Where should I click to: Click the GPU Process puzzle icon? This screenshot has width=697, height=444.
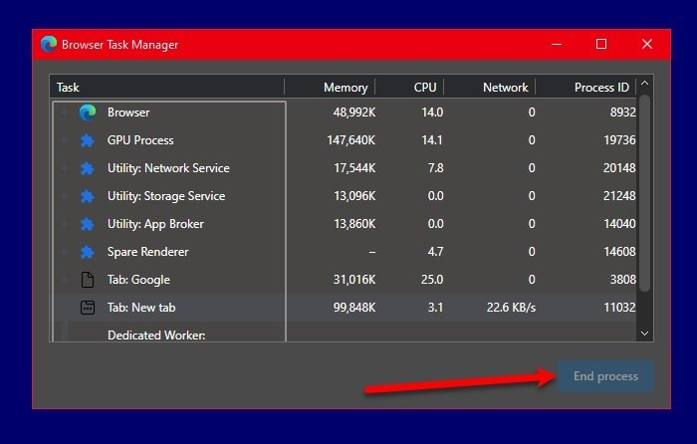click(87, 140)
